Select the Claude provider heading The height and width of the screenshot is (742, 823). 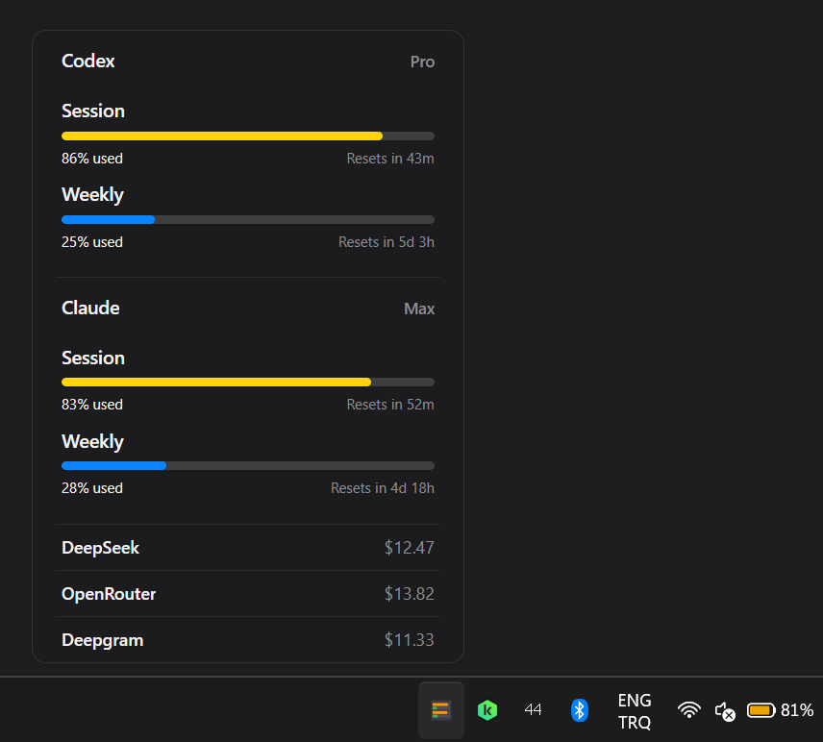point(90,308)
